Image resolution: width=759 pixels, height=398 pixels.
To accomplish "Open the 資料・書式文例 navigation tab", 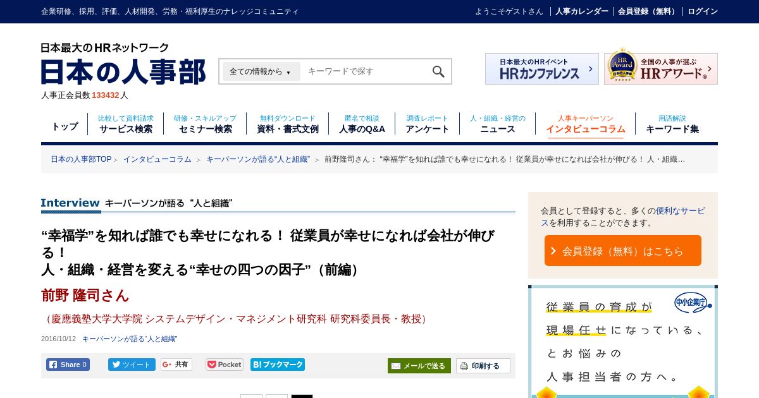I will 288,124.
